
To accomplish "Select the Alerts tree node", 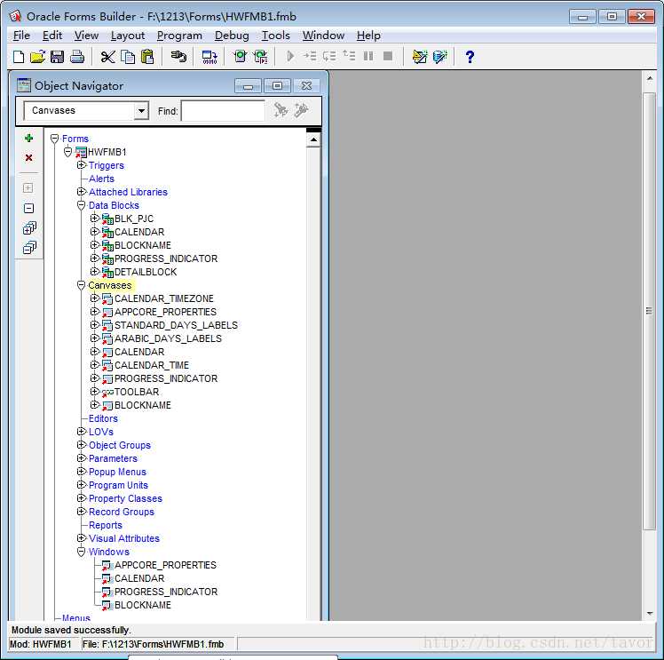I will [x=101, y=179].
